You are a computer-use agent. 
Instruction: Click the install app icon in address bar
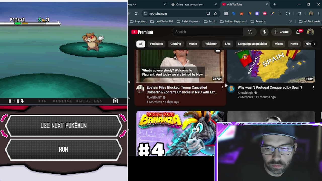coord(208,14)
